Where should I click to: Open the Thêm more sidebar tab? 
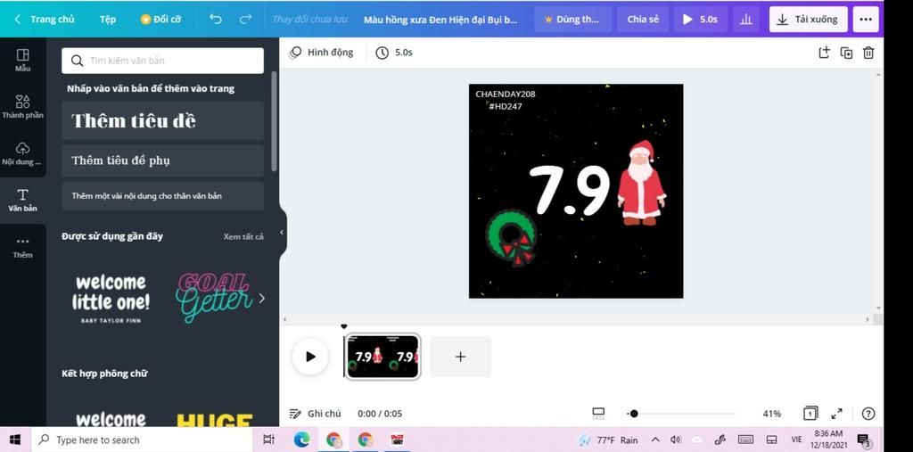(x=22, y=247)
